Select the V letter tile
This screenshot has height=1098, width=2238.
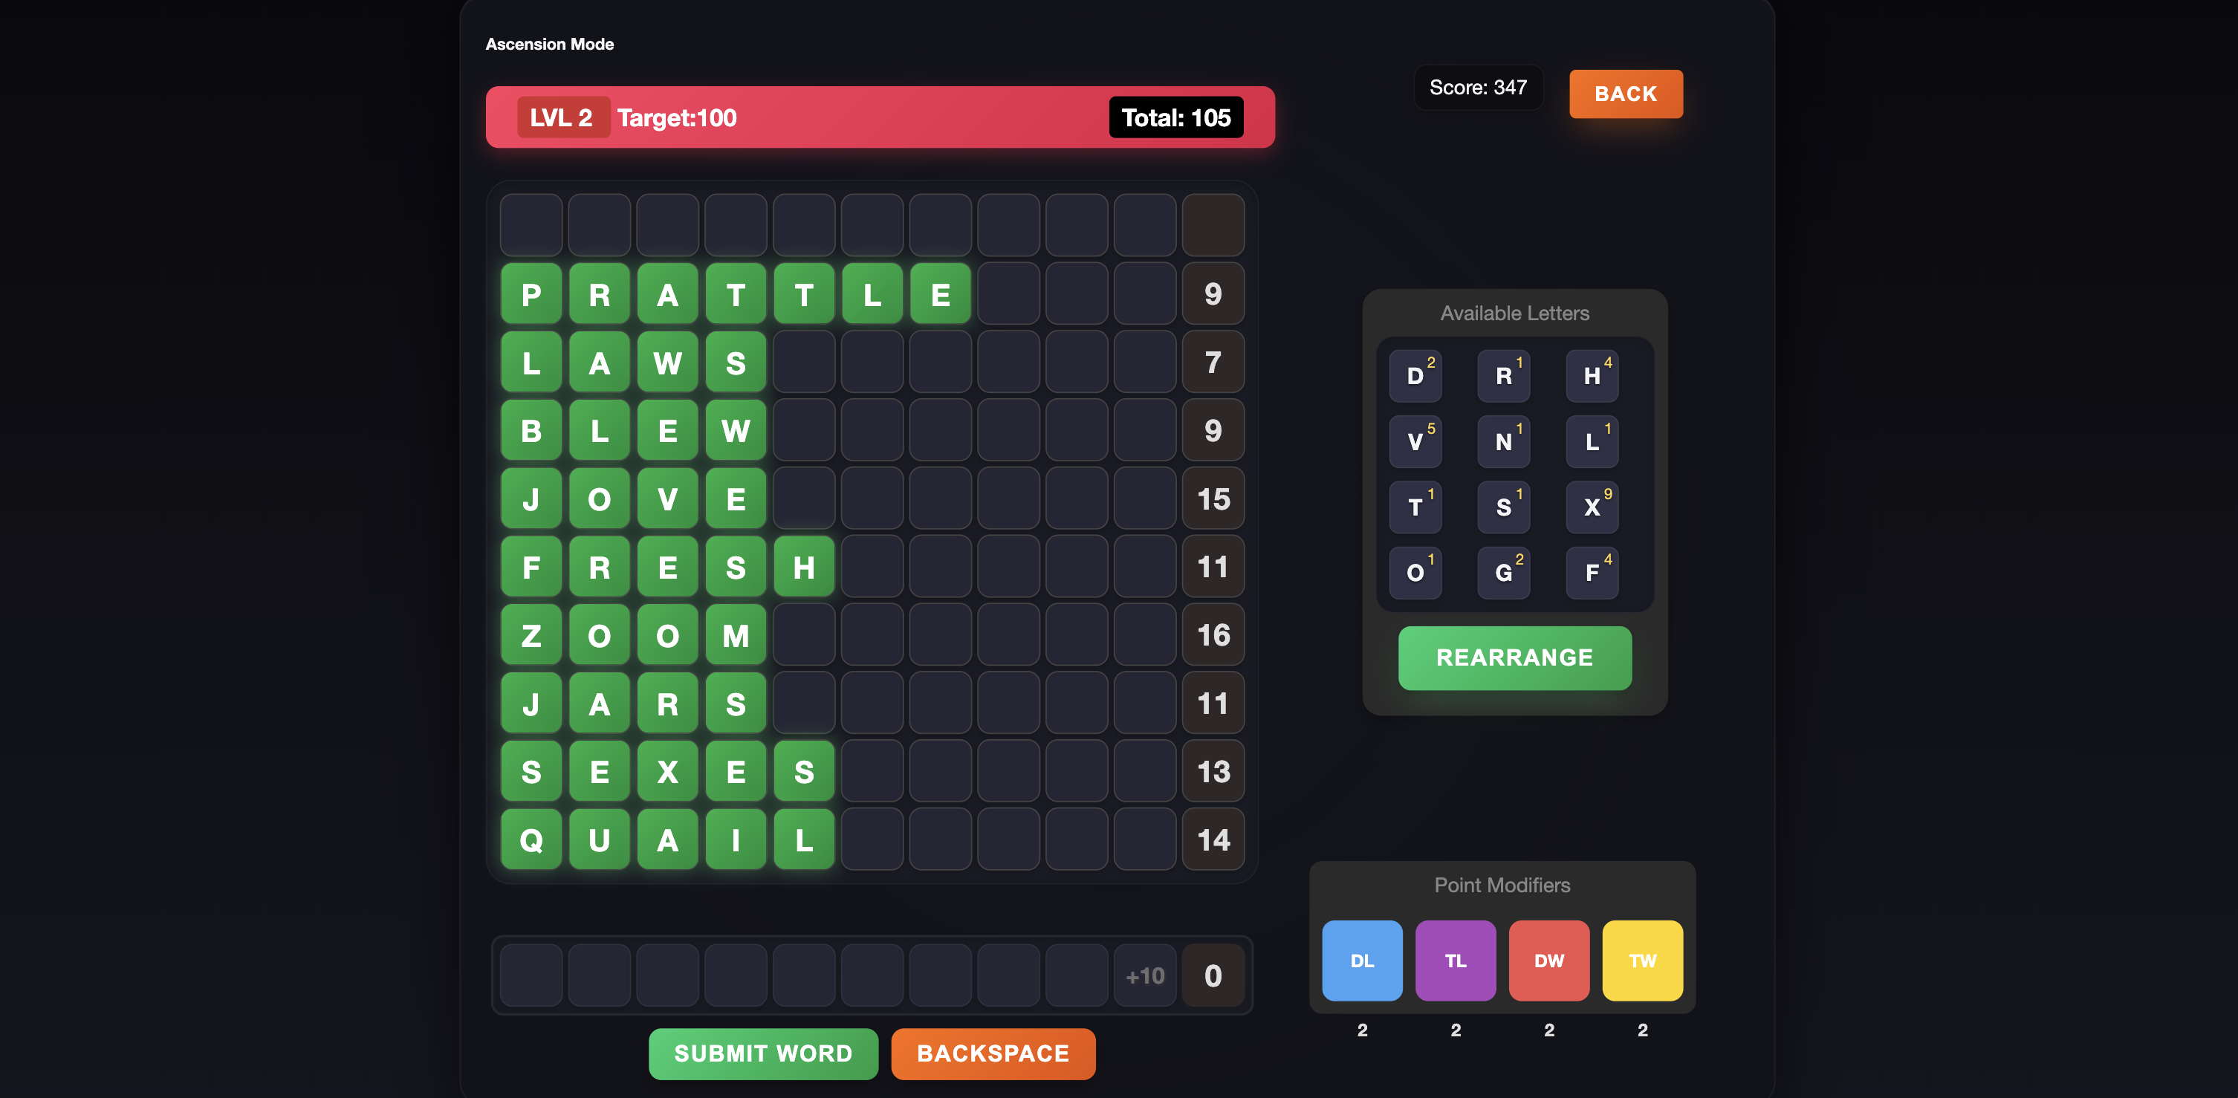click(x=1415, y=441)
